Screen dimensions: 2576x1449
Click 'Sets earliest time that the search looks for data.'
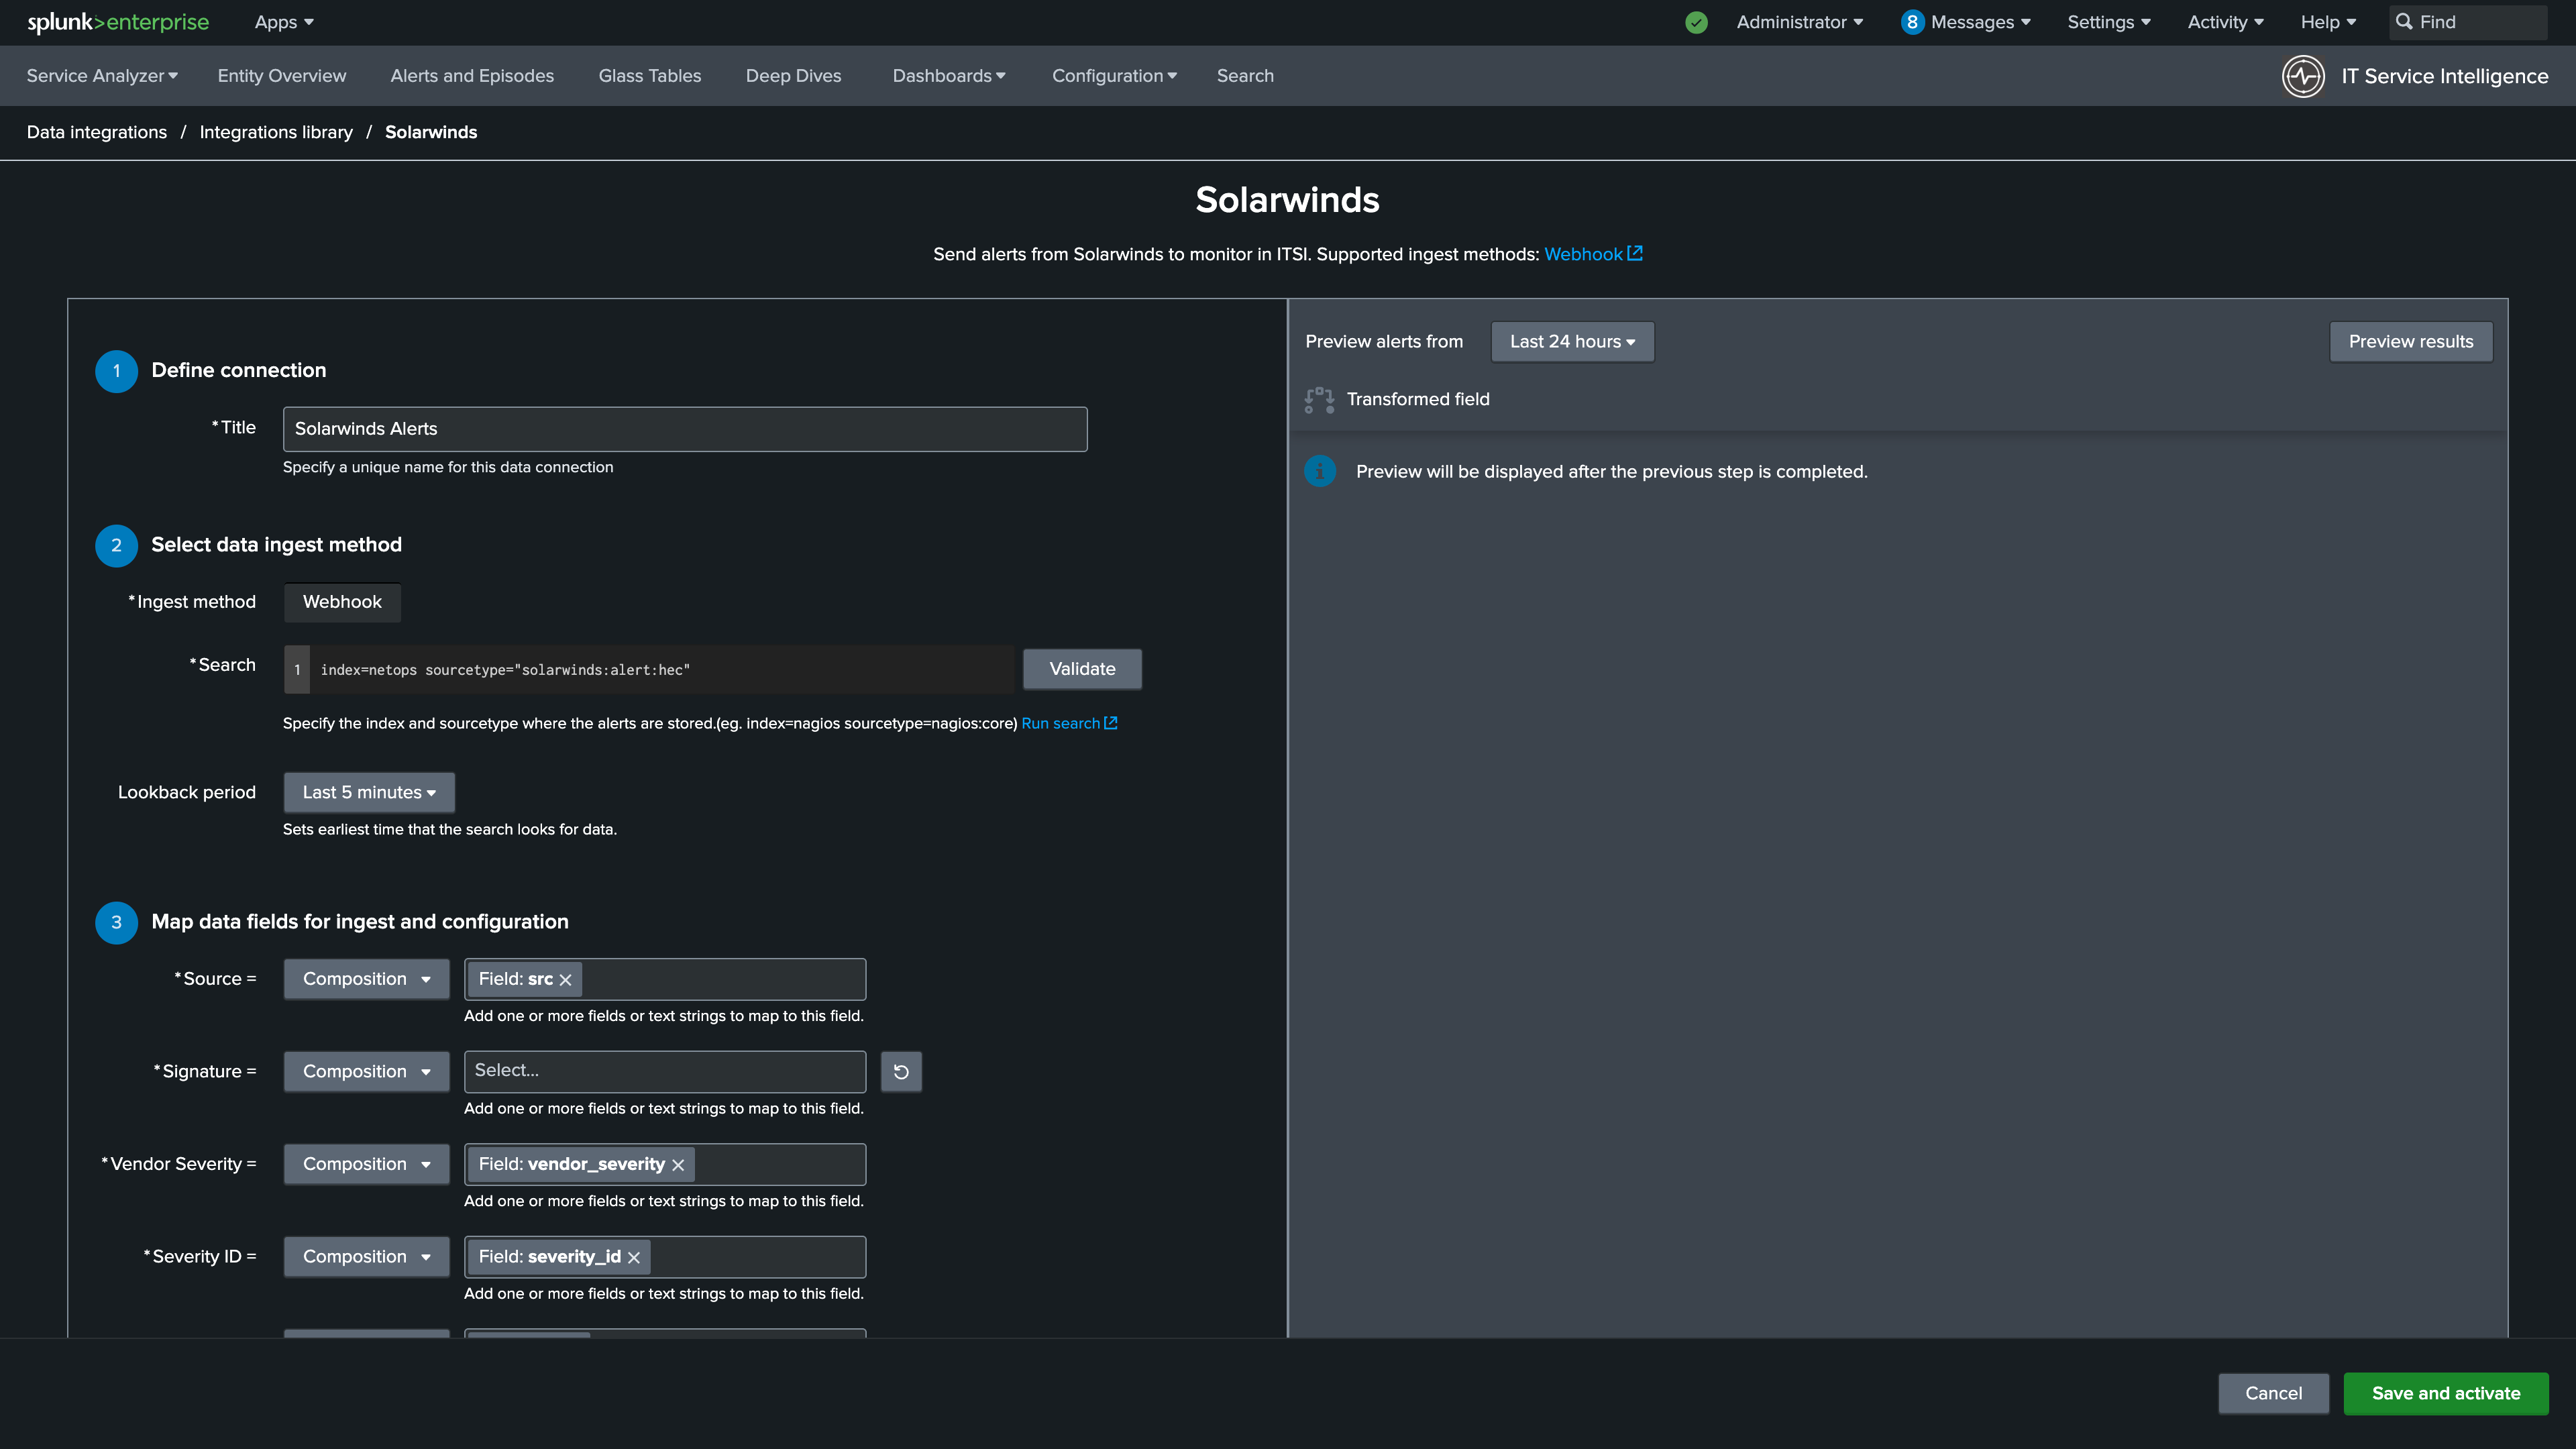pyautogui.click(x=450, y=829)
